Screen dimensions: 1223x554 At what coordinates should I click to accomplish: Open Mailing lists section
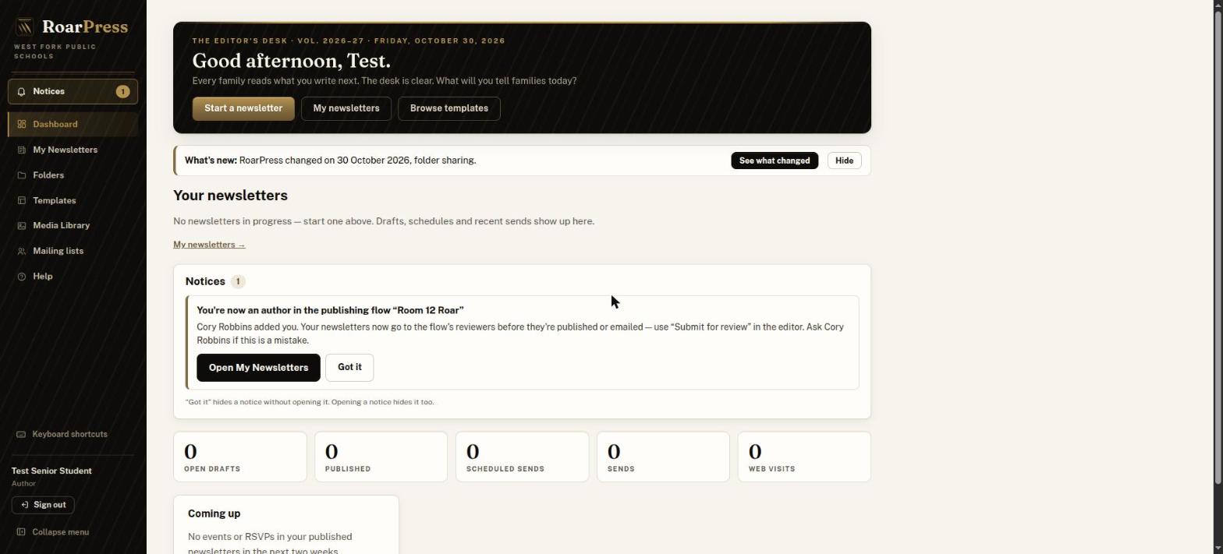click(73, 252)
